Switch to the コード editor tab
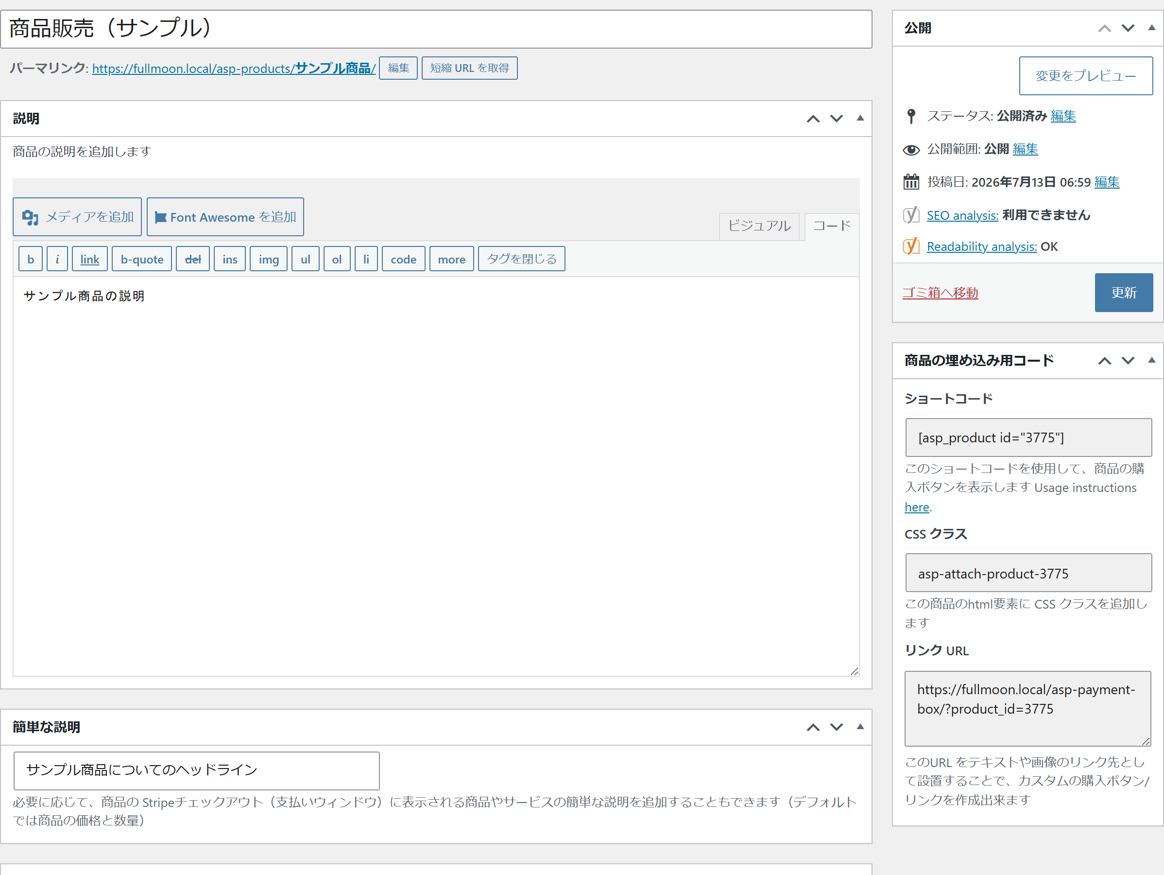This screenshot has width=1164, height=875. click(x=832, y=227)
